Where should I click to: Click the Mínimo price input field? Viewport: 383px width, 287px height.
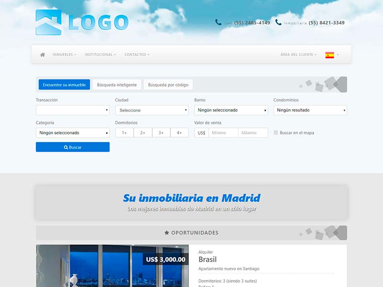click(x=224, y=133)
